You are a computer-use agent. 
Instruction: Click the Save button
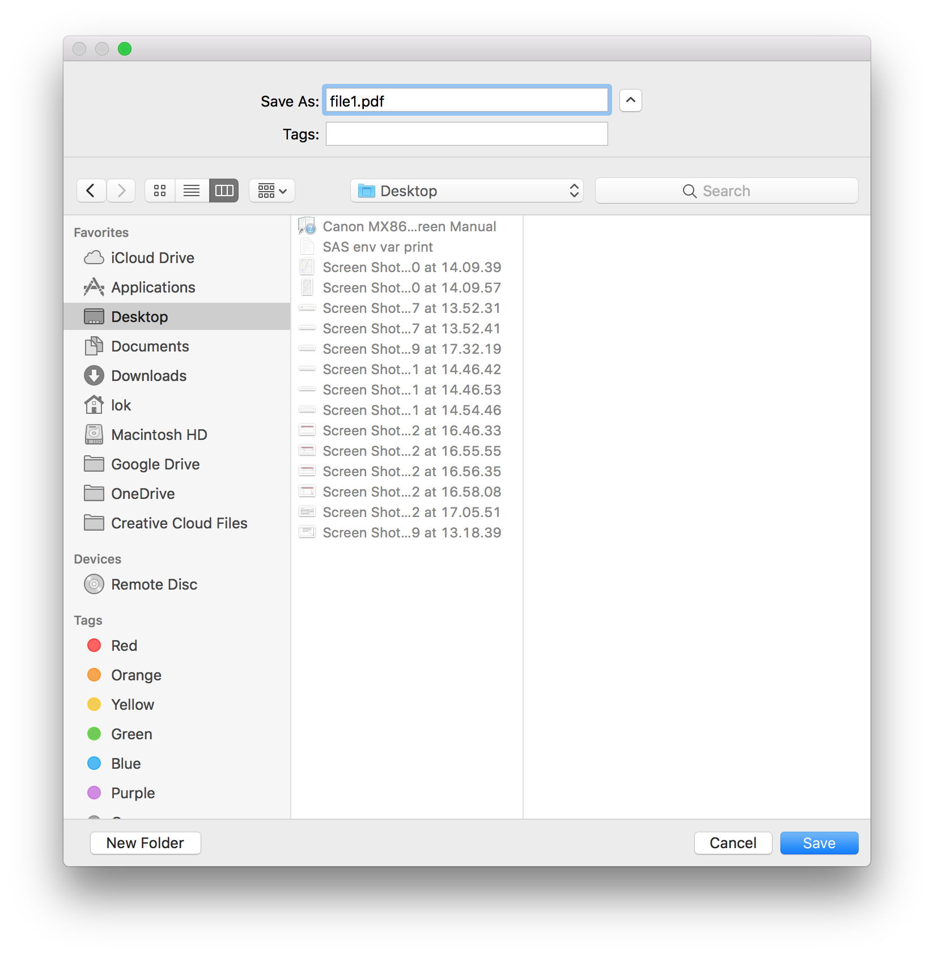coord(819,843)
